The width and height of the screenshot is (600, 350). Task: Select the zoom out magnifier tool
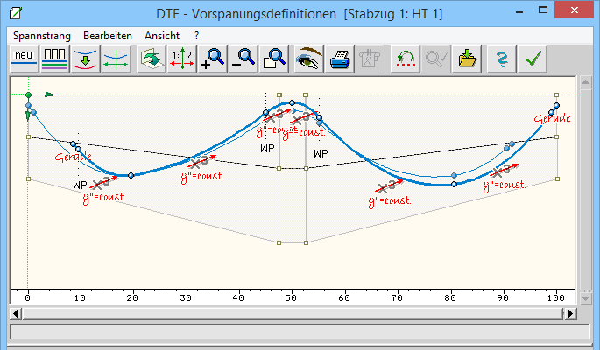point(243,59)
